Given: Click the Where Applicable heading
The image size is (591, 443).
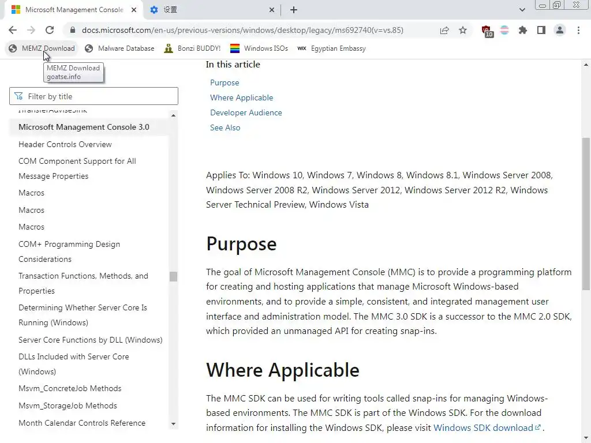Looking at the screenshot, I should (x=283, y=370).
